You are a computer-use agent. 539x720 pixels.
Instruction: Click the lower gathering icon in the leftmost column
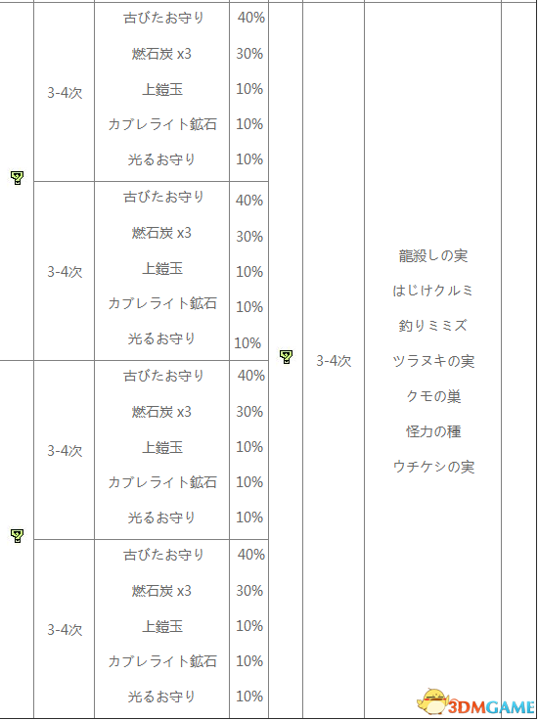[x=17, y=535]
